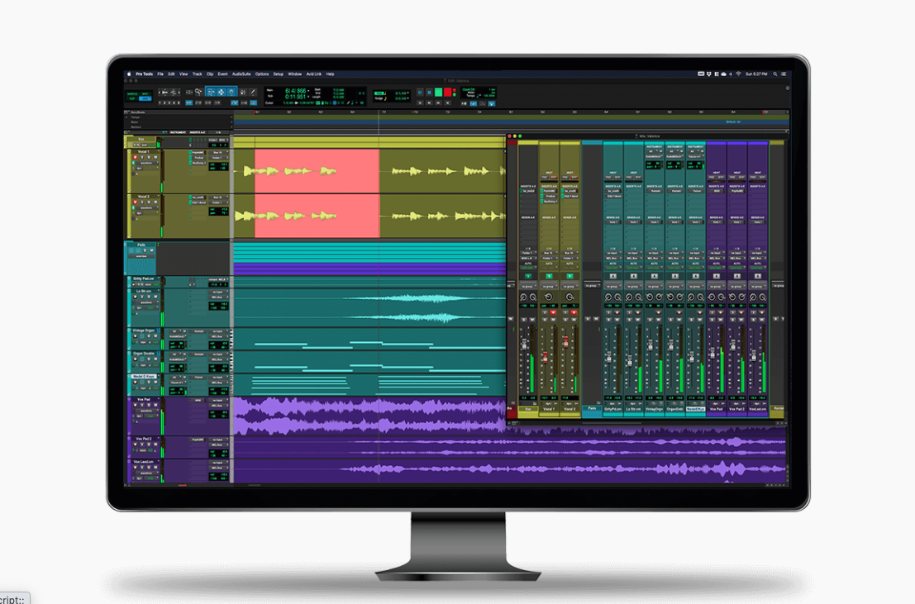The height and width of the screenshot is (604, 915).
Task: Toggle record enable on Vocal 1 track
Action: (x=136, y=157)
